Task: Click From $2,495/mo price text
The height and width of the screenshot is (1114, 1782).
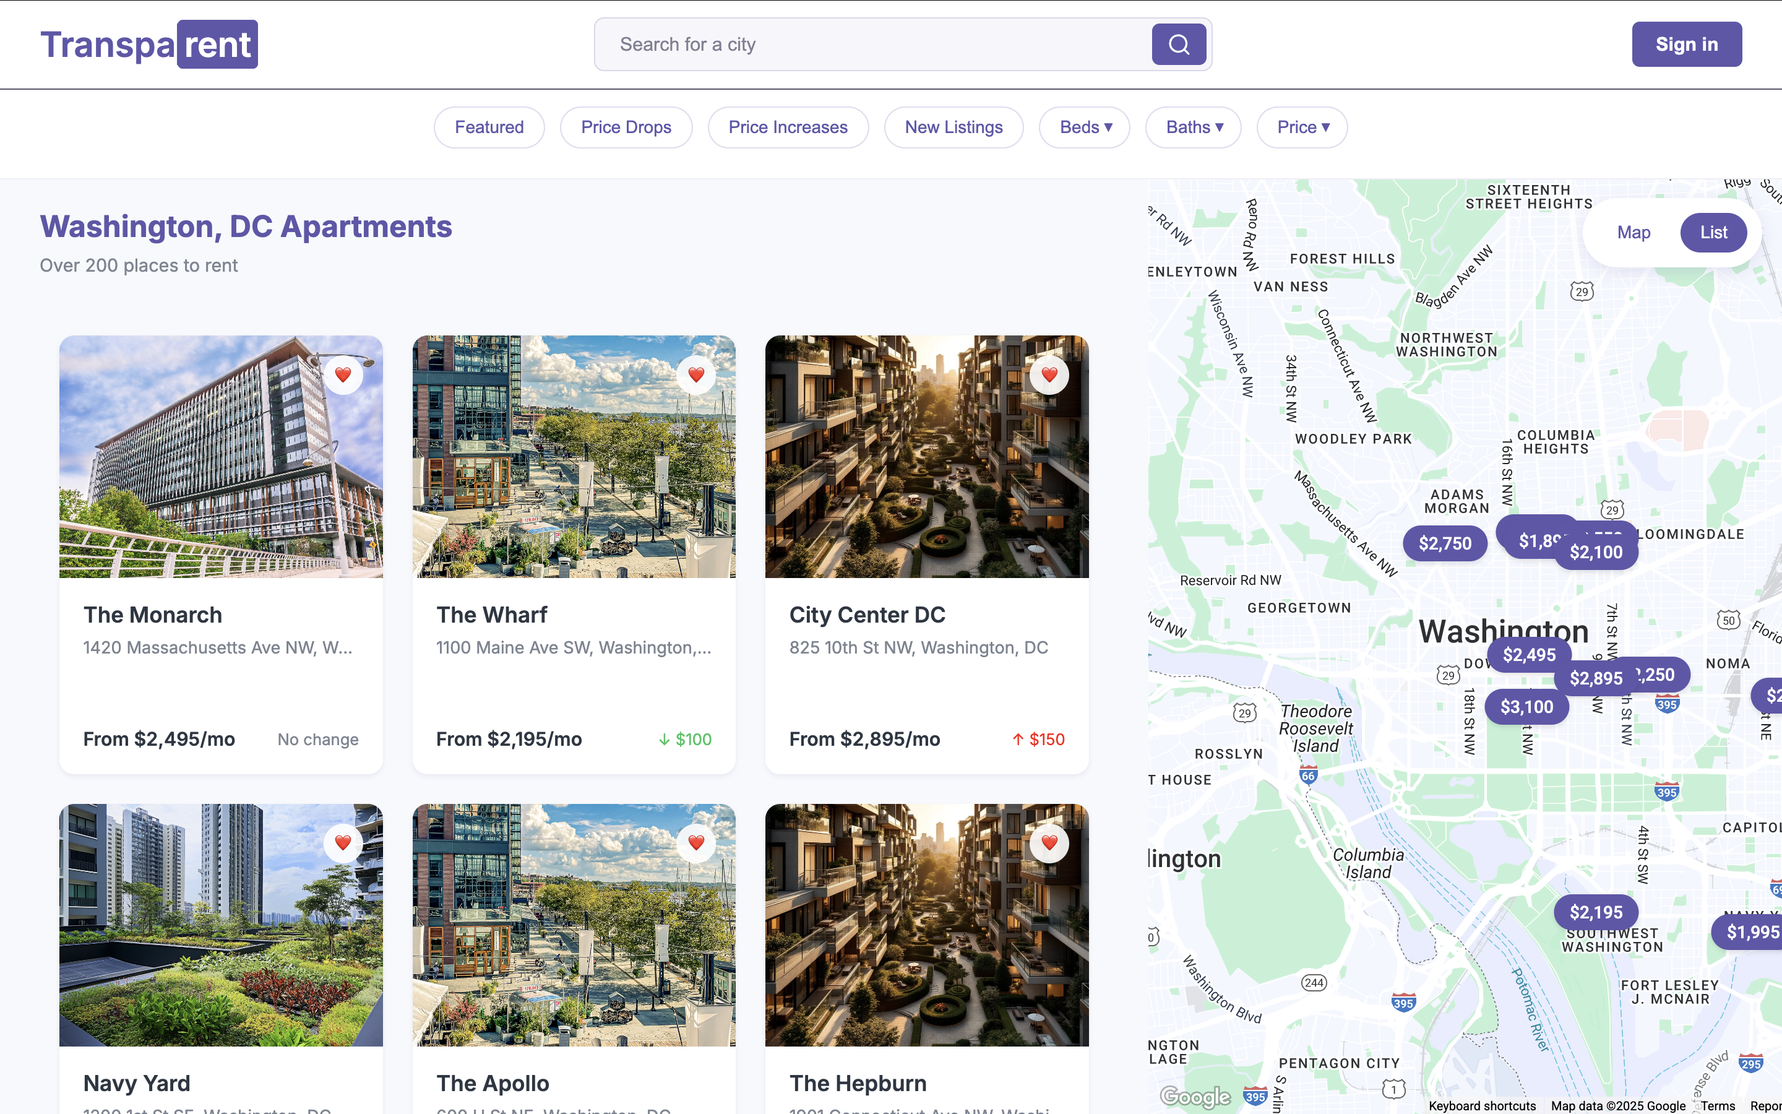Action: pos(159,739)
